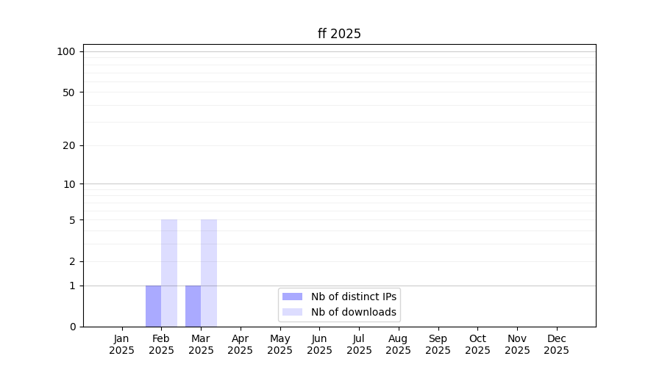The height and width of the screenshot is (367, 662).
Task: Select the Jan 2025 x-axis label
Action: point(122,344)
